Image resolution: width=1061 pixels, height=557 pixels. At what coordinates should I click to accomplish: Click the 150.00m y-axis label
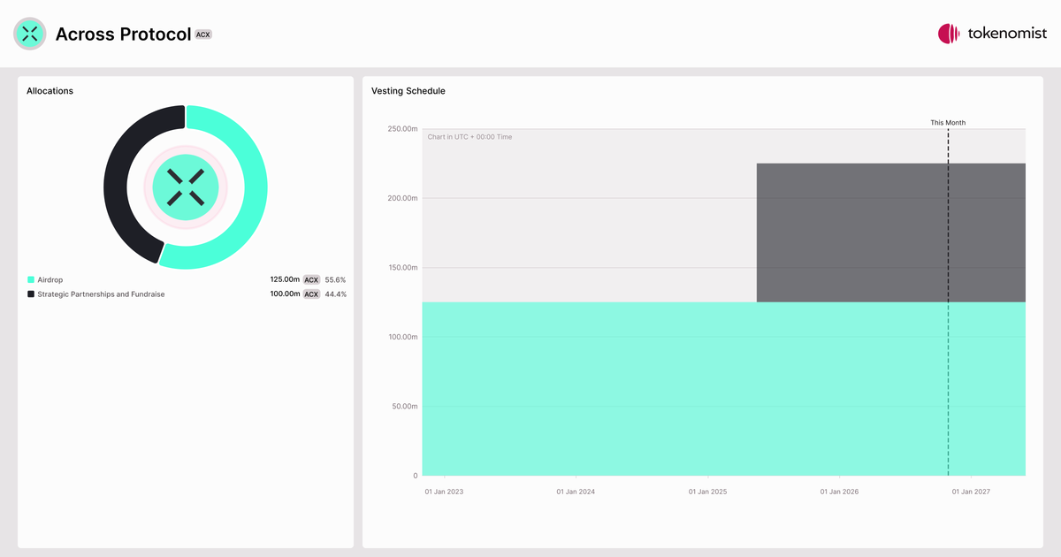click(402, 268)
